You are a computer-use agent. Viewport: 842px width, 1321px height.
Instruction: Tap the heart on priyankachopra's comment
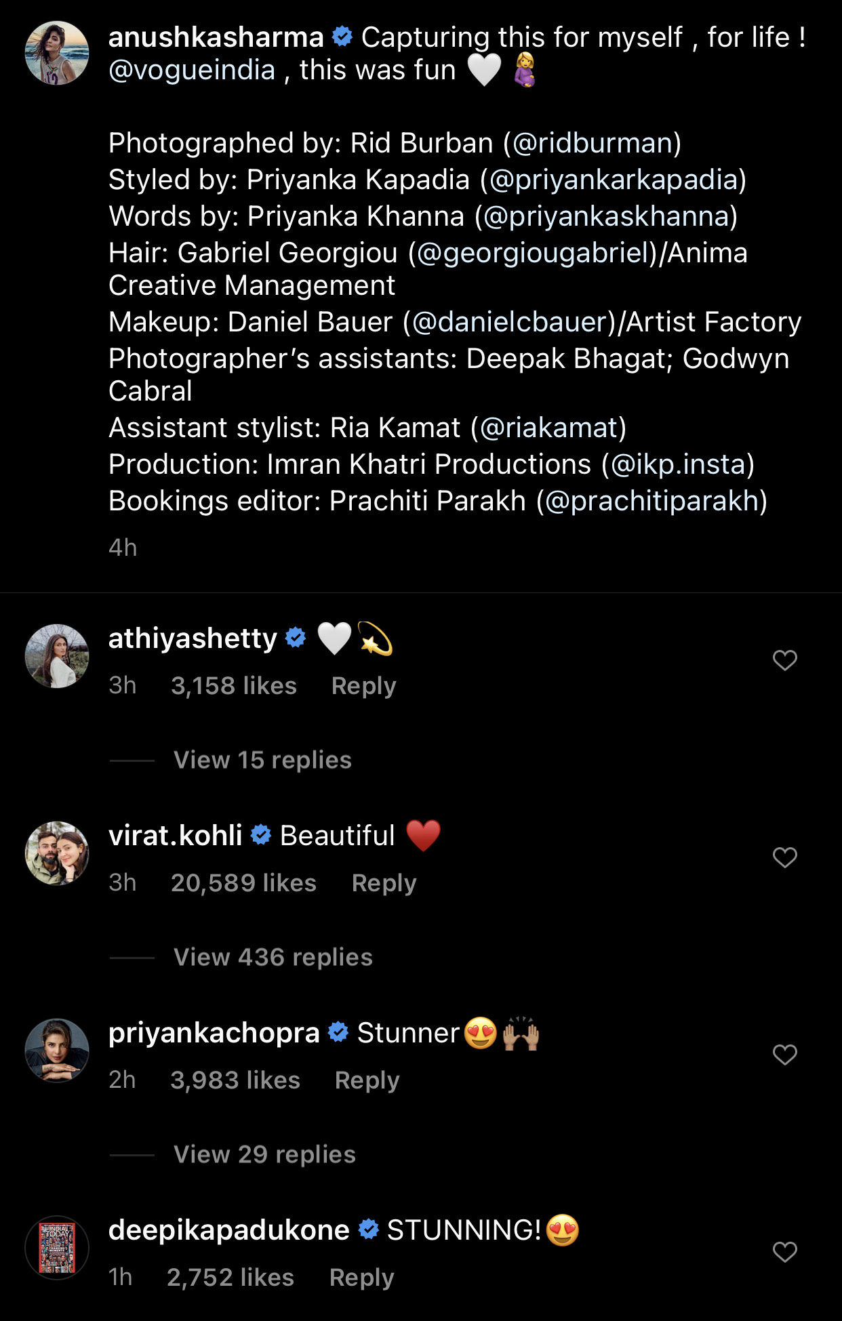click(784, 1055)
